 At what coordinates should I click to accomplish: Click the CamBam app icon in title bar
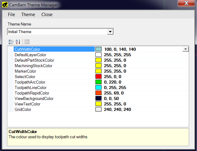pyautogui.click(x=5, y=5)
